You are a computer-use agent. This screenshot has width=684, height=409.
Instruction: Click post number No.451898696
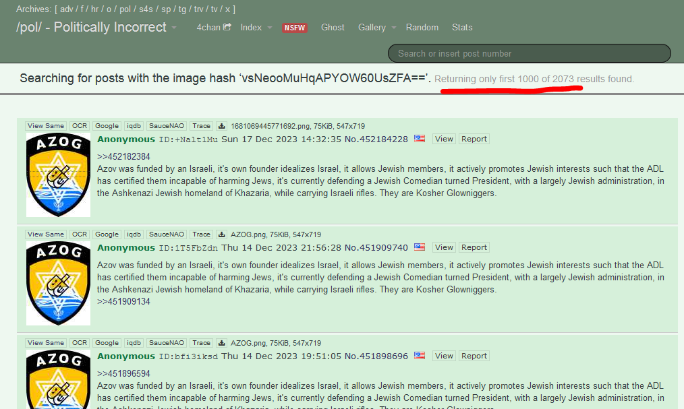376,356
